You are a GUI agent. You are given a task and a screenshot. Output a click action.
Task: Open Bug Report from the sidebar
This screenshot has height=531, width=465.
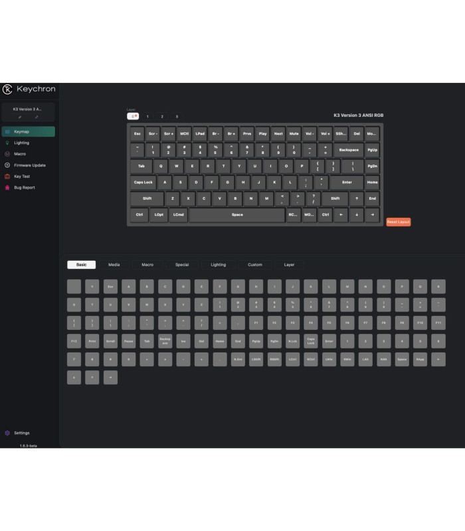pos(24,188)
